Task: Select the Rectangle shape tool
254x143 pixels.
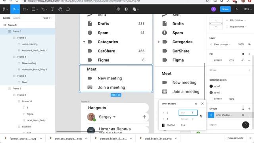Action: [x=33, y=9]
